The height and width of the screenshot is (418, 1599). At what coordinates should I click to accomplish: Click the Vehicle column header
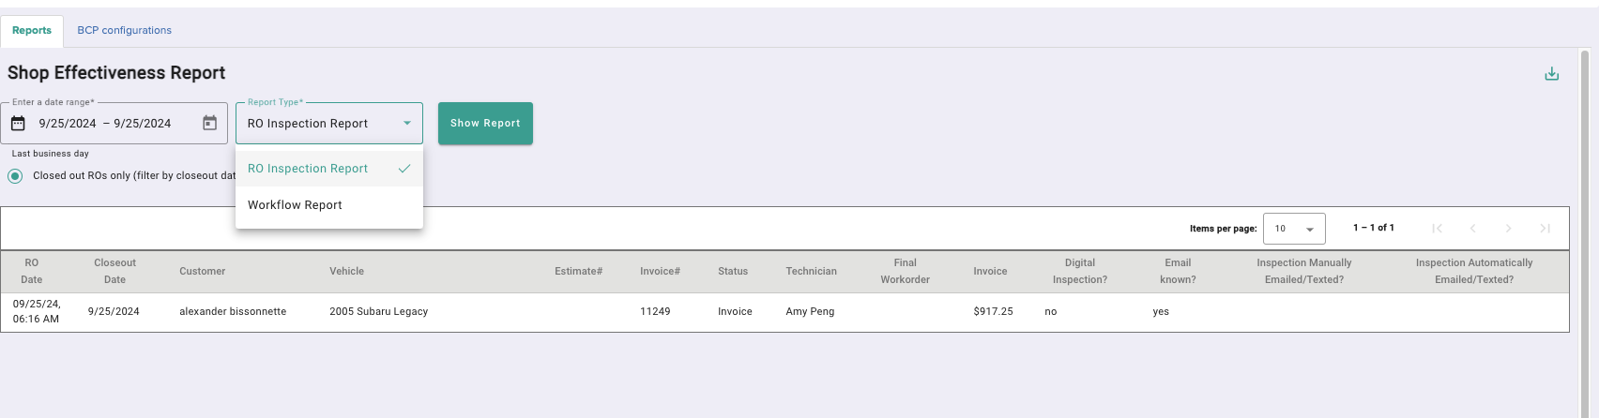coord(346,271)
